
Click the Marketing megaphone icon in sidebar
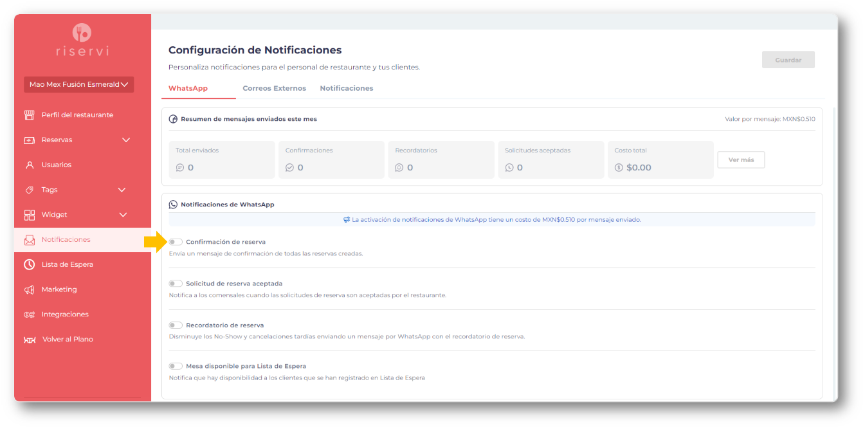coord(30,289)
